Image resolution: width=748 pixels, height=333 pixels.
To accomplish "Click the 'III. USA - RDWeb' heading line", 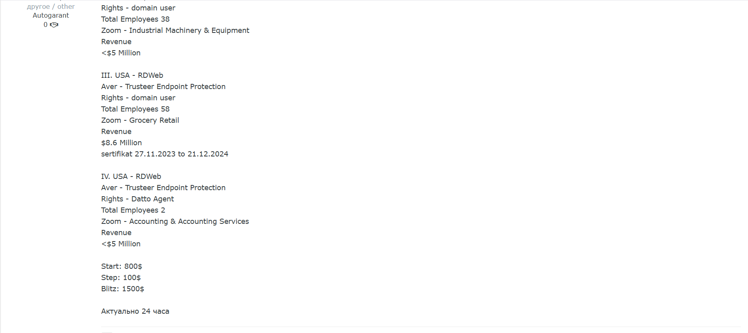I will [132, 75].
